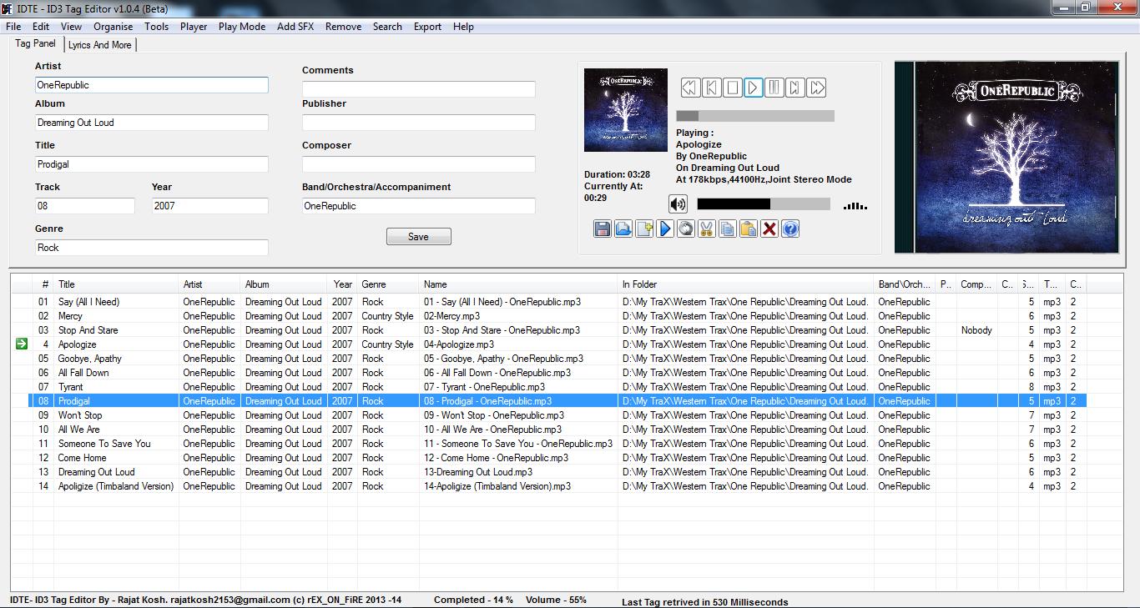Select the Tag Panel tab
1140x608 pixels.
click(36, 43)
